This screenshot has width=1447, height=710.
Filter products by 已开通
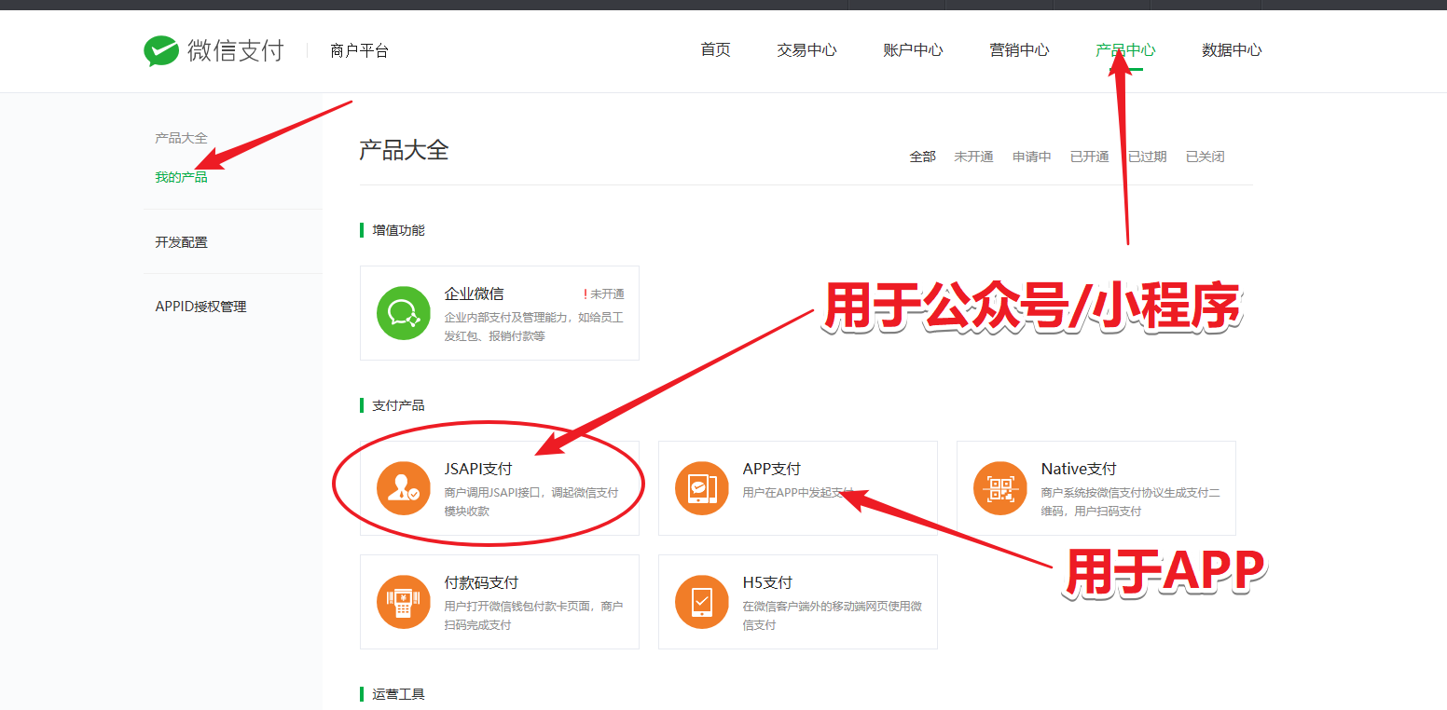click(x=1089, y=157)
